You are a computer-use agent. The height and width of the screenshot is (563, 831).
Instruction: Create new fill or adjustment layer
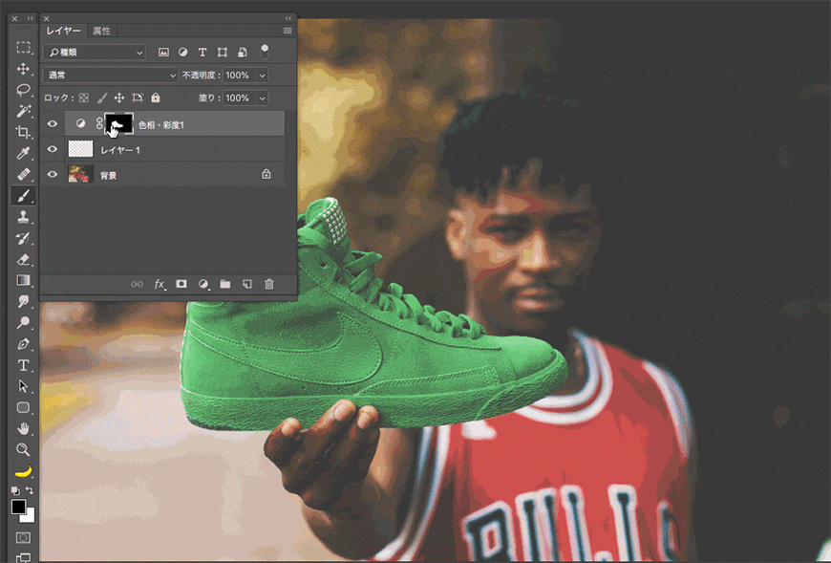click(203, 284)
